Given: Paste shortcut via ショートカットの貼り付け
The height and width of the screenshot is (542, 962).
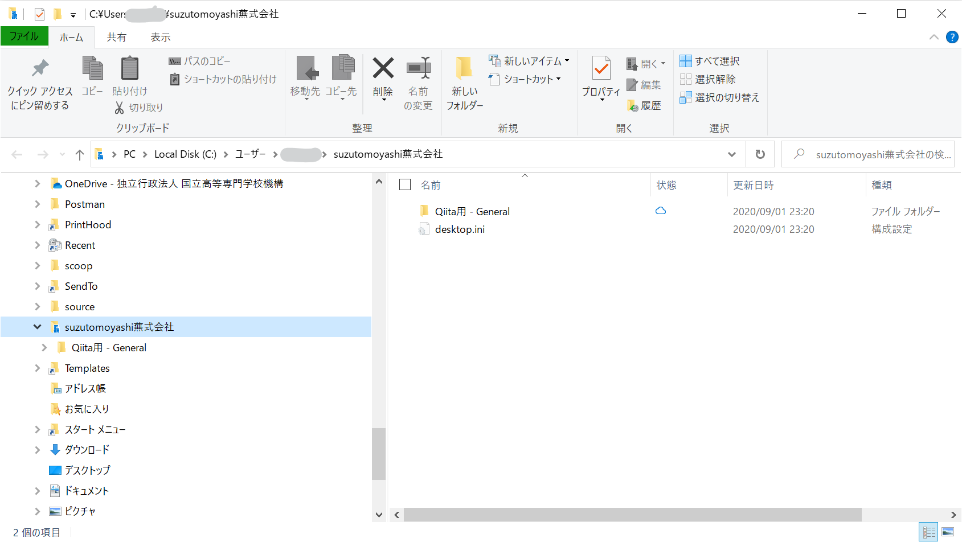Looking at the screenshot, I should [x=223, y=79].
